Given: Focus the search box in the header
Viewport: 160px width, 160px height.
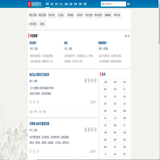Looking at the screenshot, I should (x=113, y=4).
